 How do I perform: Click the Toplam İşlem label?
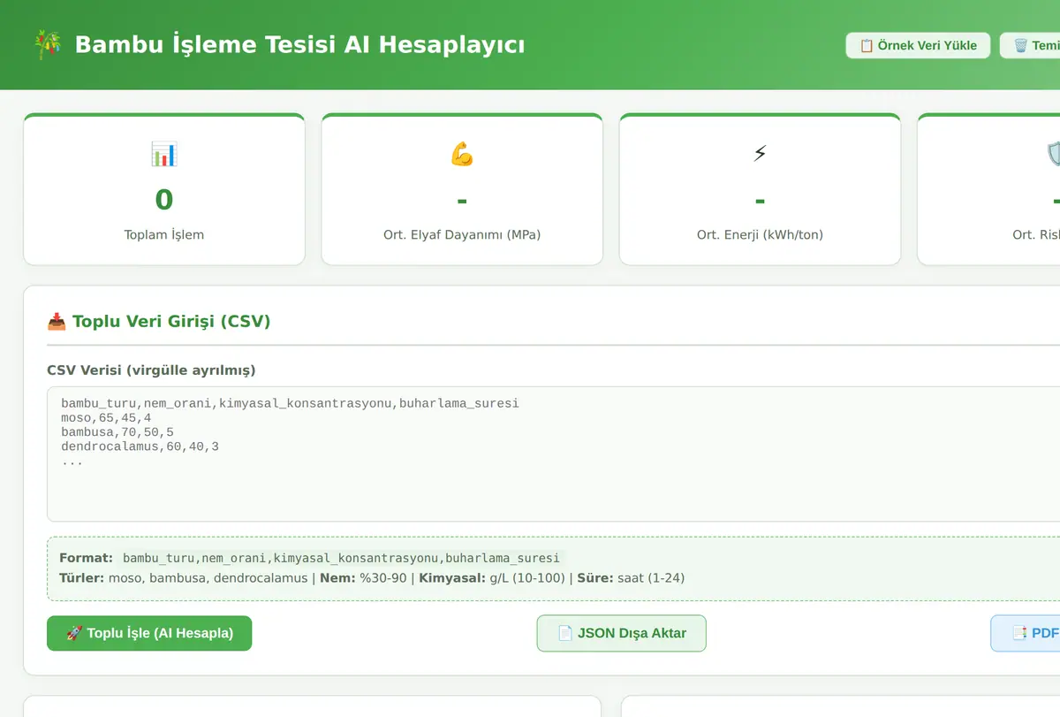(x=164, y=235)
